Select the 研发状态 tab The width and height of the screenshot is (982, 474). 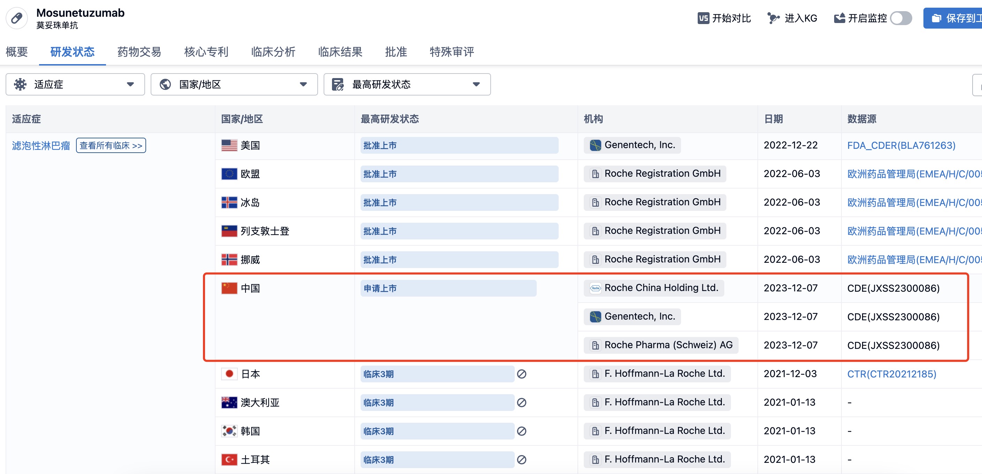pos(73,52)
